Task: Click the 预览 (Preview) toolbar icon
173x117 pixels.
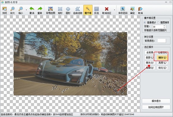Action: 5,10
